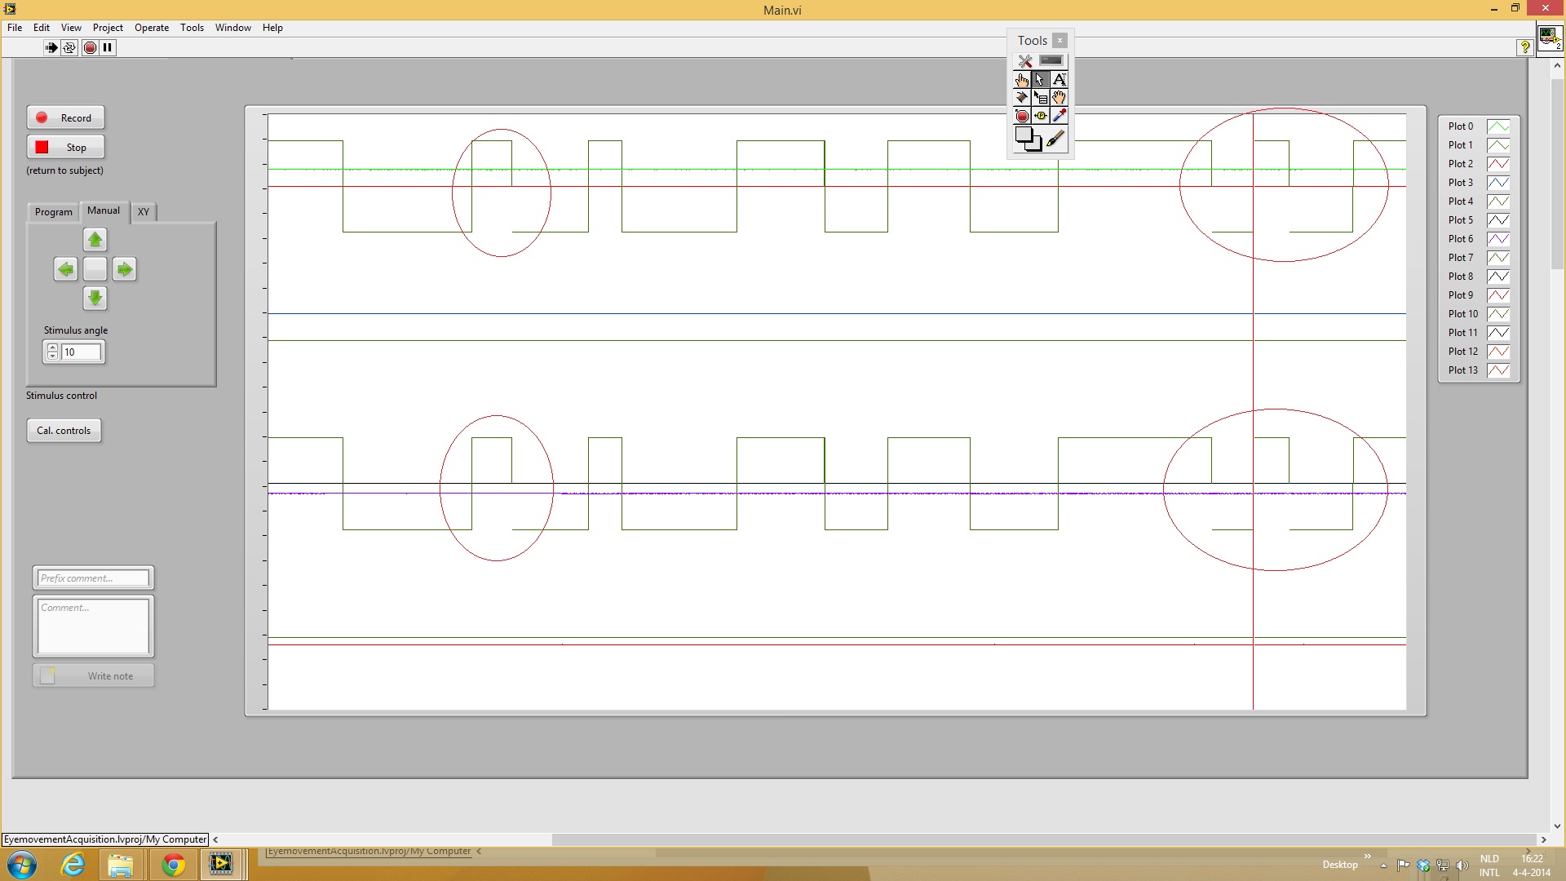The height and width of the screenshot is (881, 1566).
Task: Switch to the Manual tab
Action: [x=104, y=210]
